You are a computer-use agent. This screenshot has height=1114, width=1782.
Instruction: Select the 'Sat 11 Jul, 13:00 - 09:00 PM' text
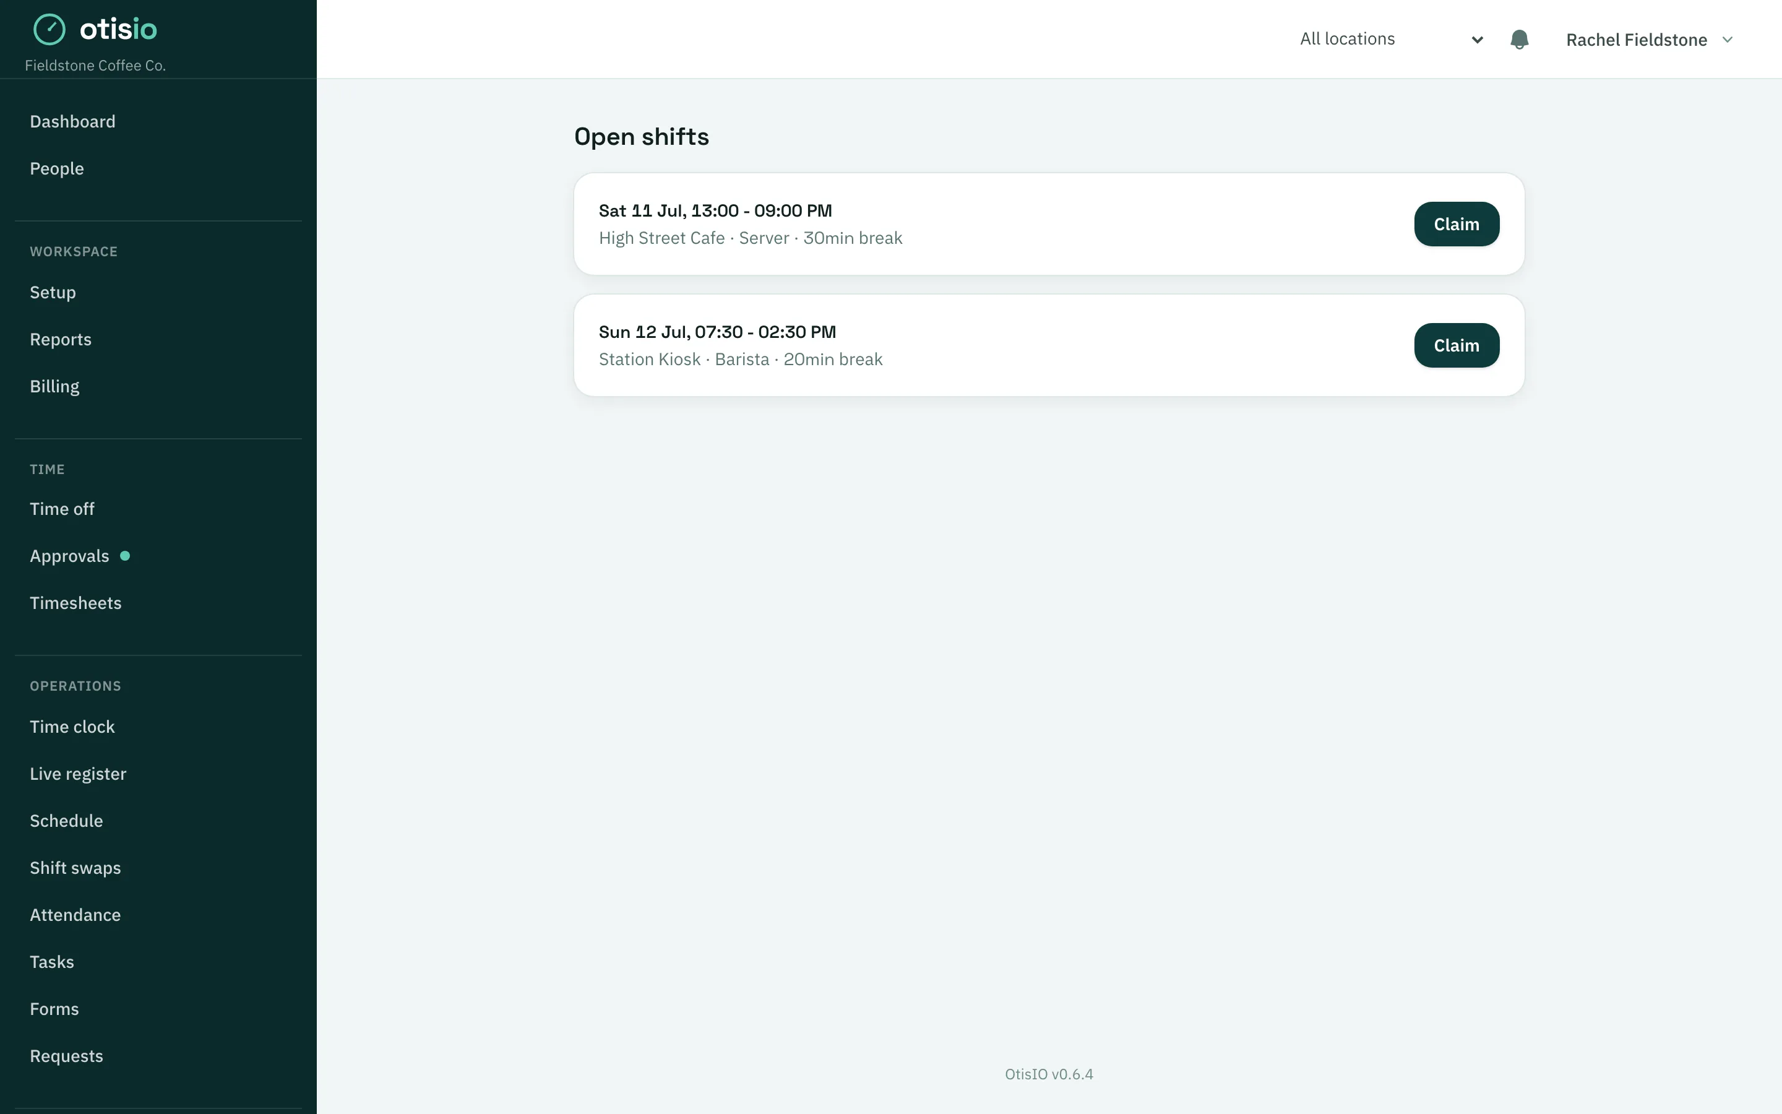[715, 210]
